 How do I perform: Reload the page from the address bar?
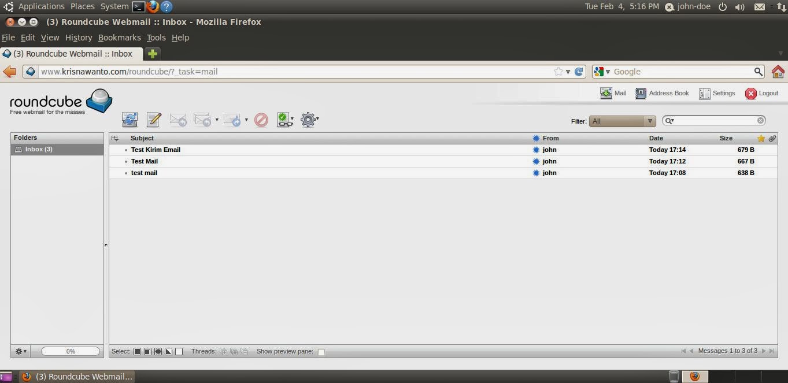click(579, 72)
